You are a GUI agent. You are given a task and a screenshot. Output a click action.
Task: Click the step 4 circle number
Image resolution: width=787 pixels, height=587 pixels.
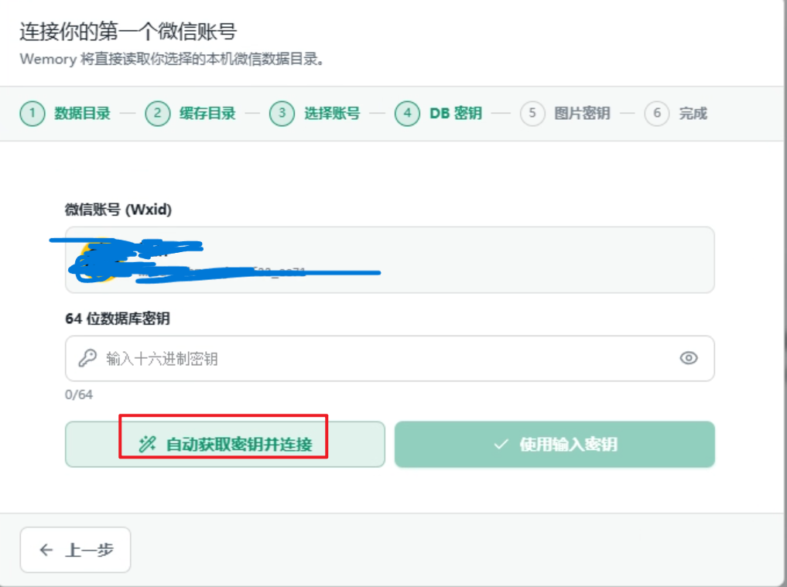tap(408, 114)
